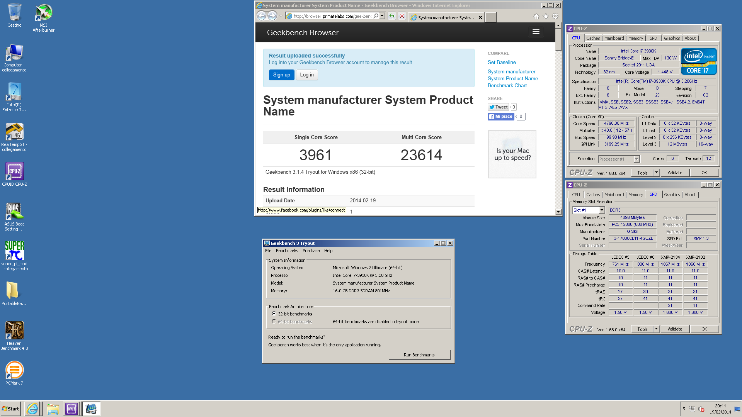Open the Benchmarks menu in Geekbench 3

[287, 251]
